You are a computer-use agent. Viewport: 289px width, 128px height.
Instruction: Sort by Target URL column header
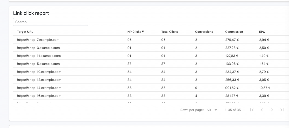click(x=25, y=32)
